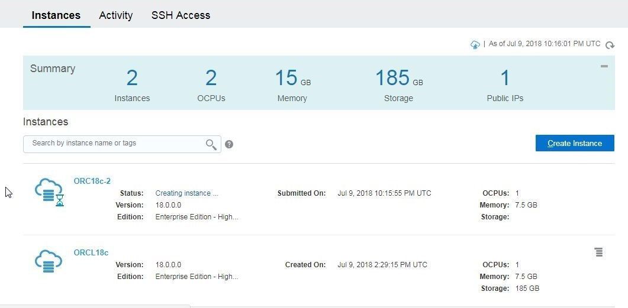Click the Create Instance button

pyautogui.click(x=575, y=143)
